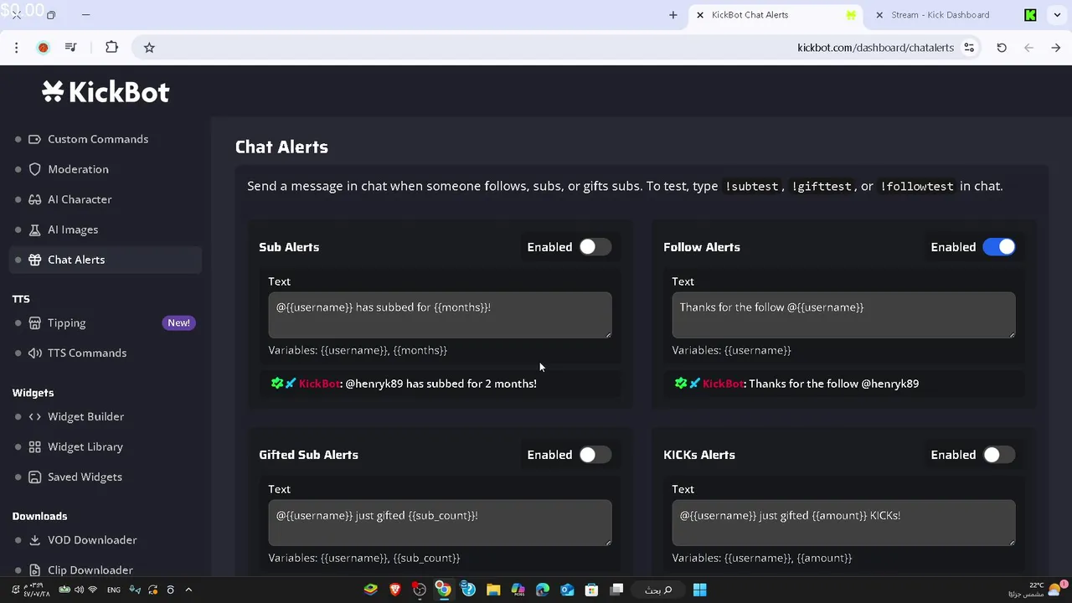Viewport: 1072px width, 603px height.
Task: Click the !followtest command text
Action: pyautogui.click(x=916, y=187)
